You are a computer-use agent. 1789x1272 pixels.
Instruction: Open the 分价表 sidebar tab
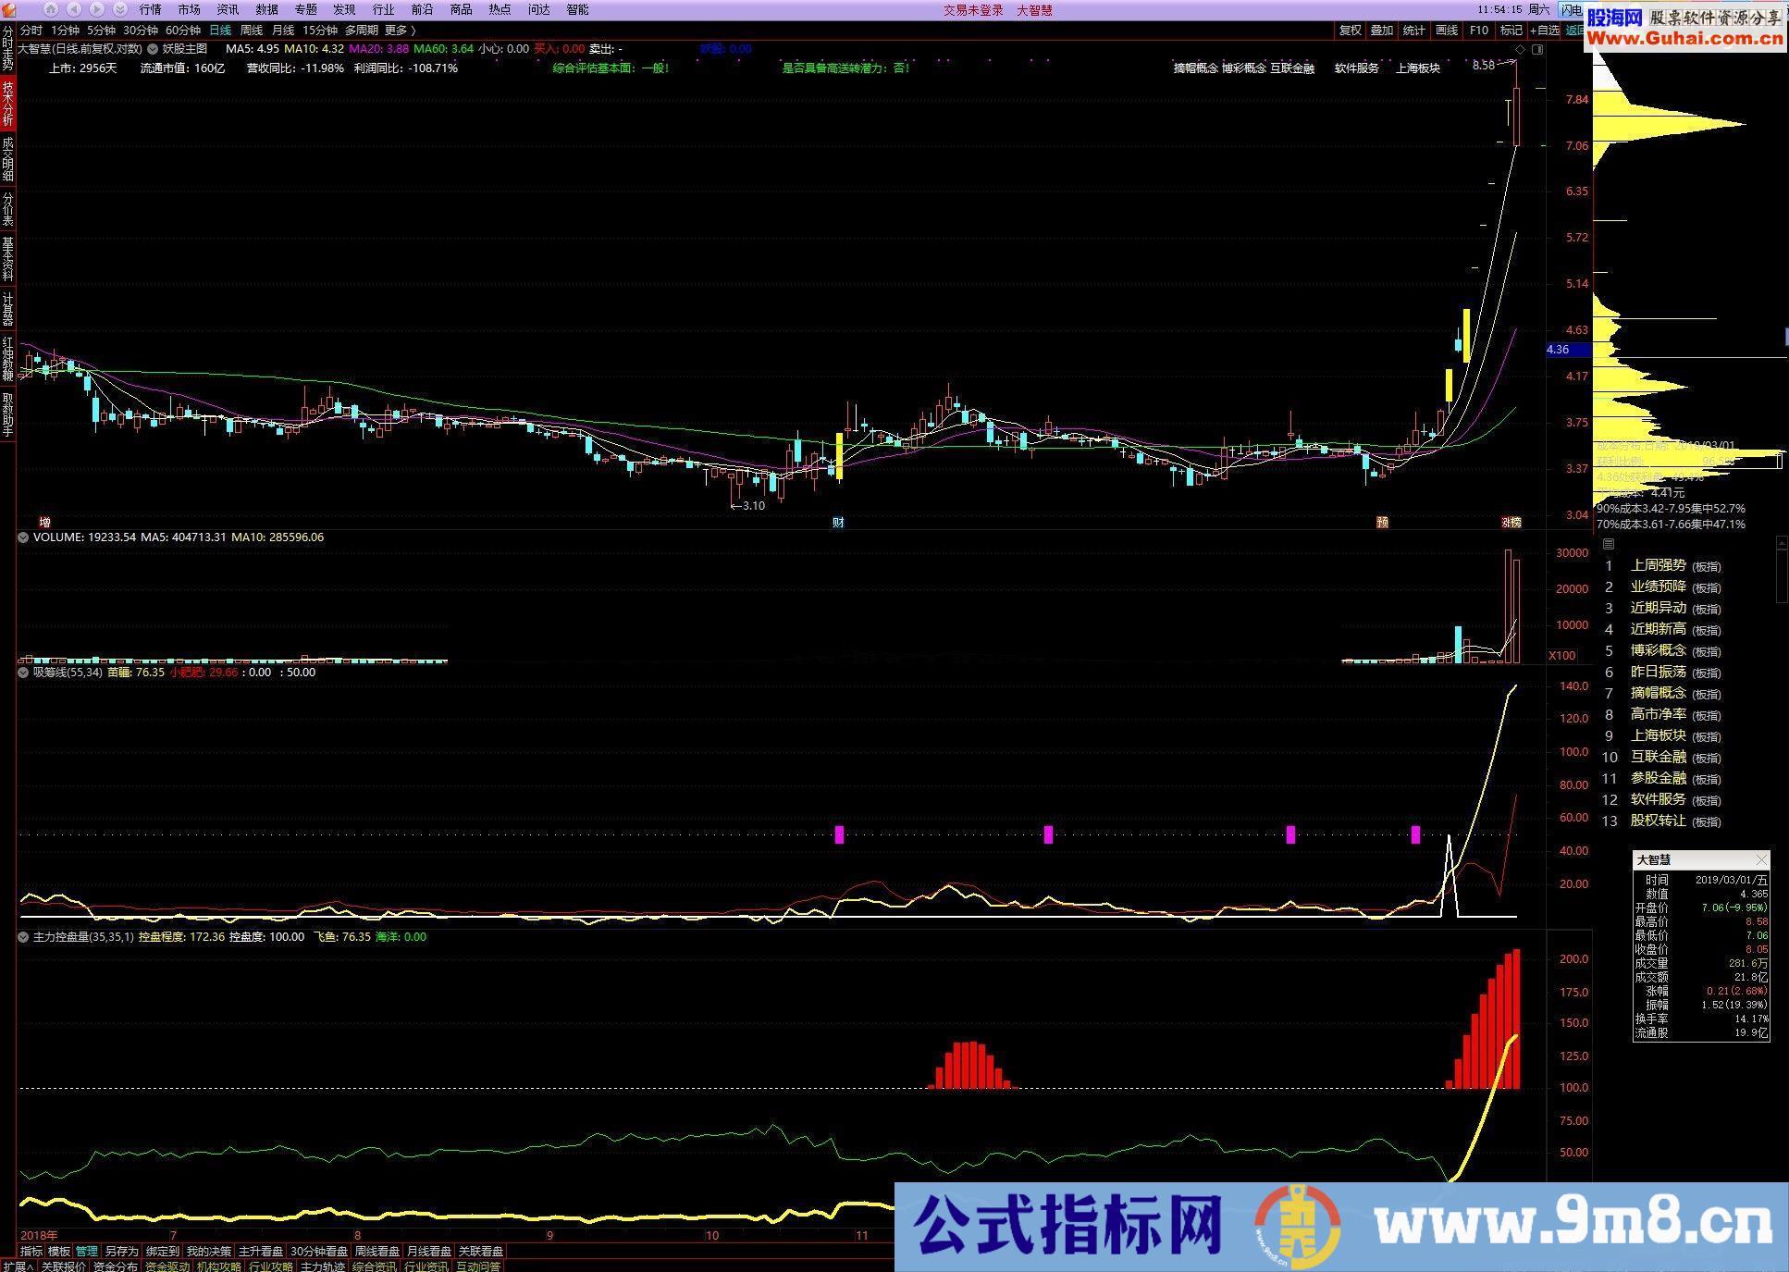[7, 209]
